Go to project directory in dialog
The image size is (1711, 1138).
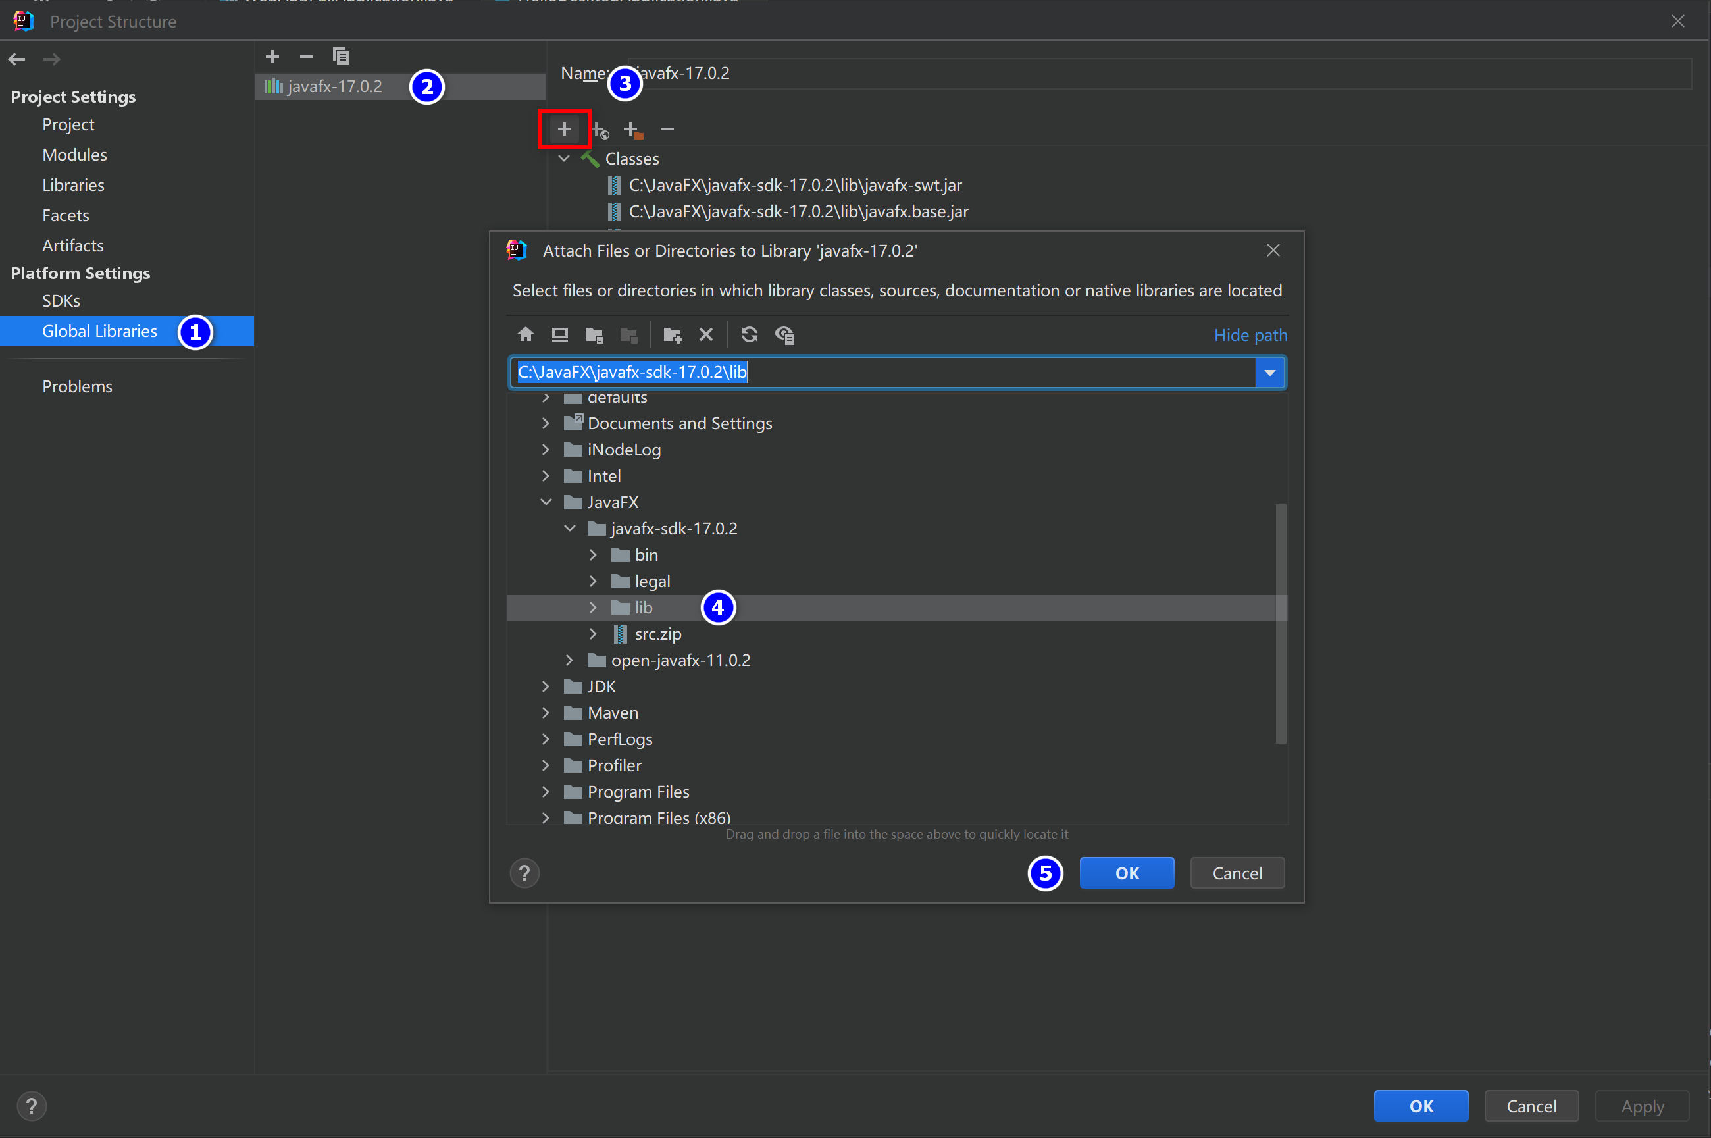[594, 334]
